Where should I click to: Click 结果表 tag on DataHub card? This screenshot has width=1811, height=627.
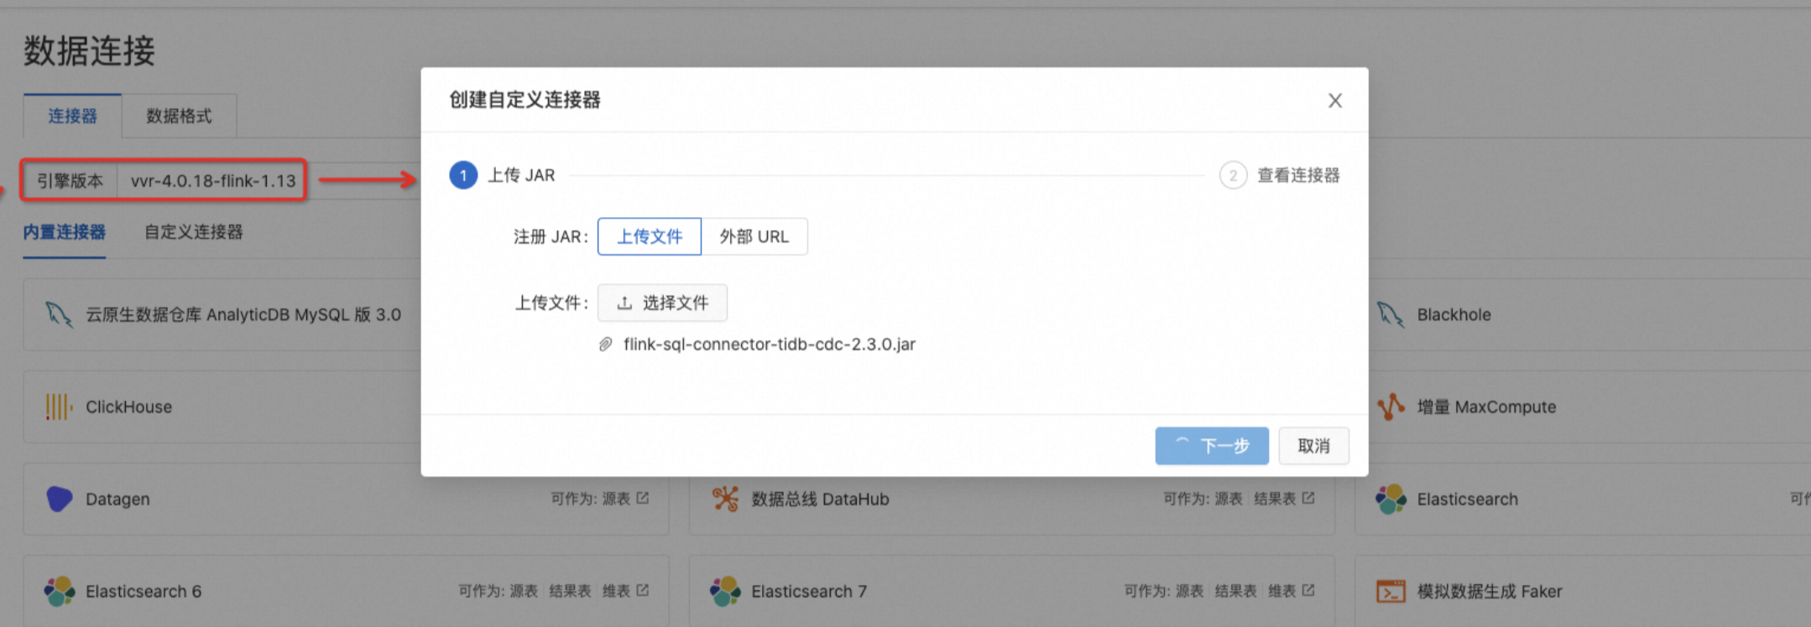[x=1275, y=499]
